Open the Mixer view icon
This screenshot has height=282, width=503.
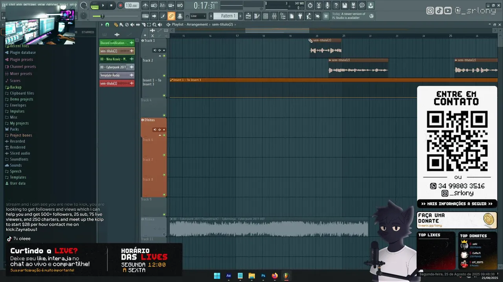(x=274, y=16)
